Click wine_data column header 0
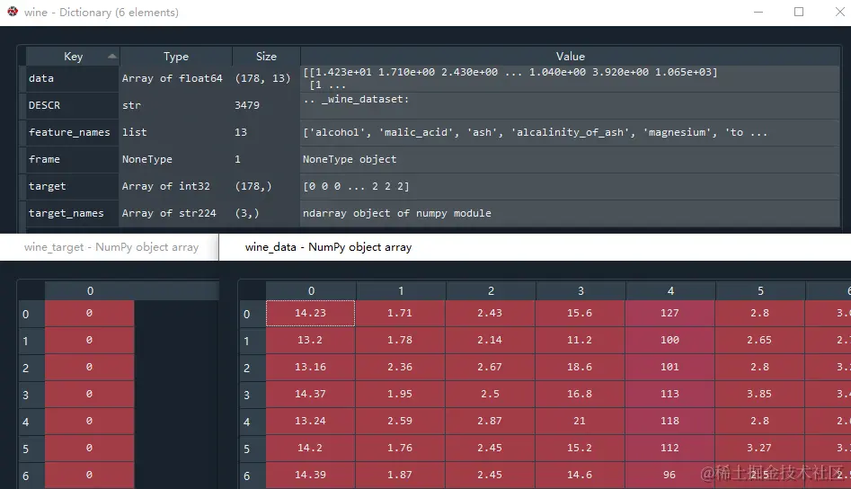This screenshot has width=851, height=489. (x=311, y=291)
